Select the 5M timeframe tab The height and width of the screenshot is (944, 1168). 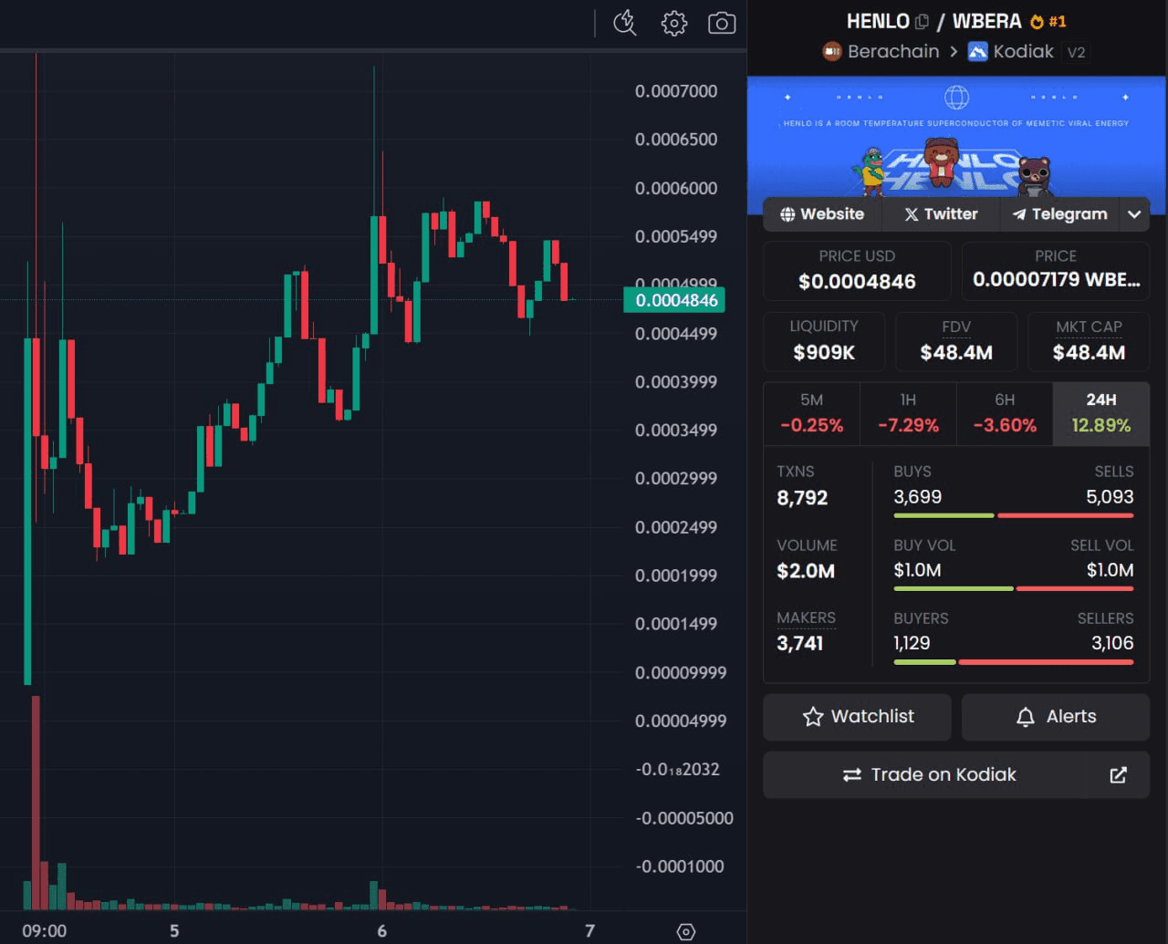(x=811, y=413)
